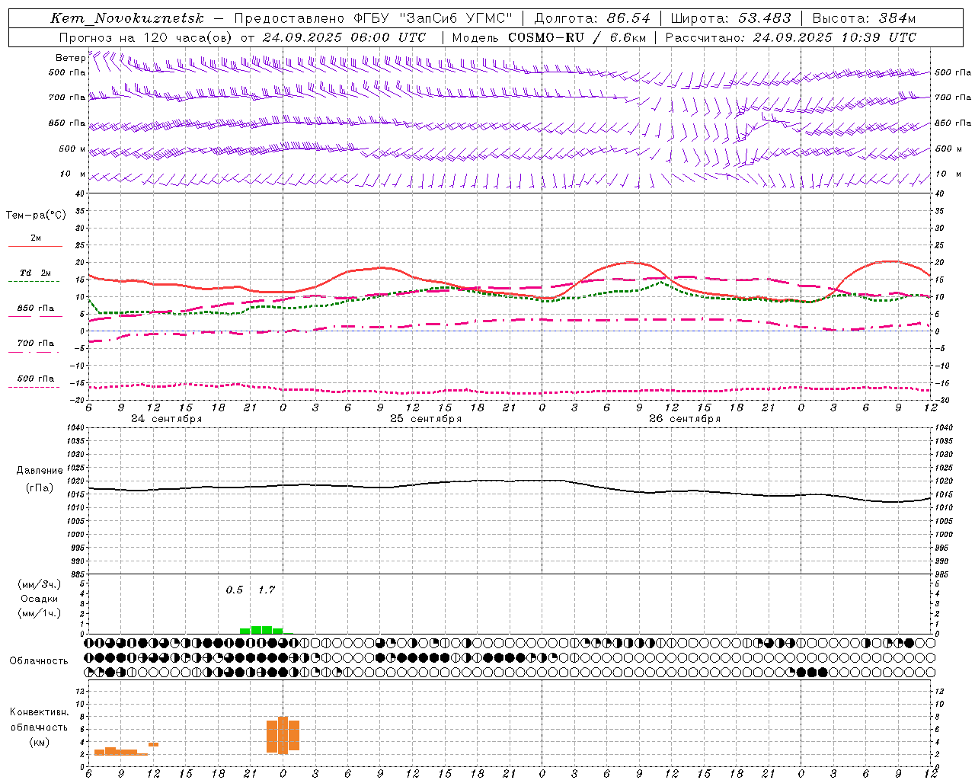Click the '1.7' precipitation amount value

click(x=267, y=590)
